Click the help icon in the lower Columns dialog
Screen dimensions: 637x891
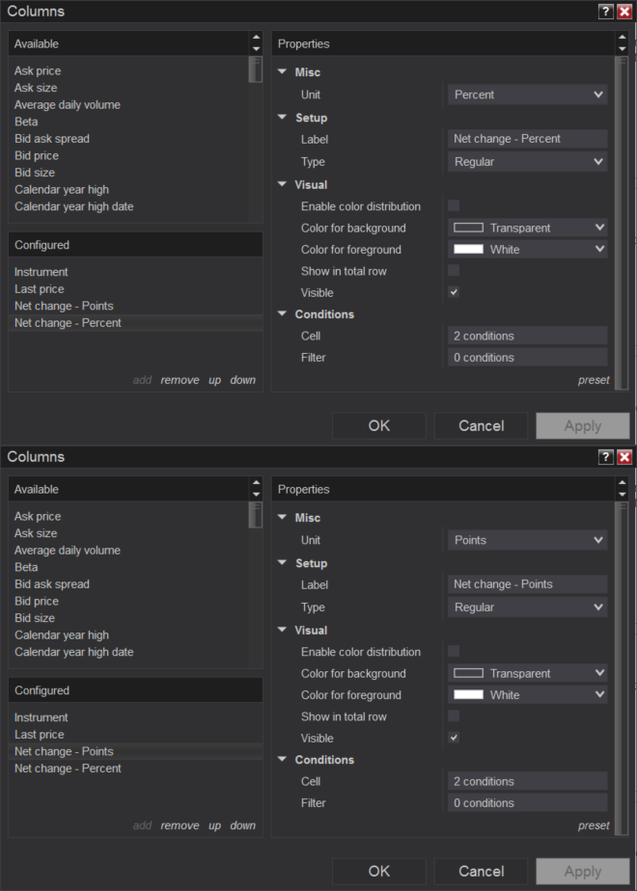pos(606,457)
